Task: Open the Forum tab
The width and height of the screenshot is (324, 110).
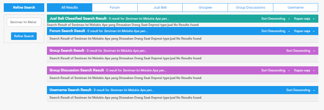Action: tap(115, 8)
